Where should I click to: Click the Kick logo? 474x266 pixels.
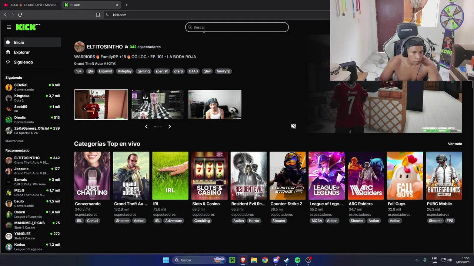pyautogui.click(x=28, y=27)
